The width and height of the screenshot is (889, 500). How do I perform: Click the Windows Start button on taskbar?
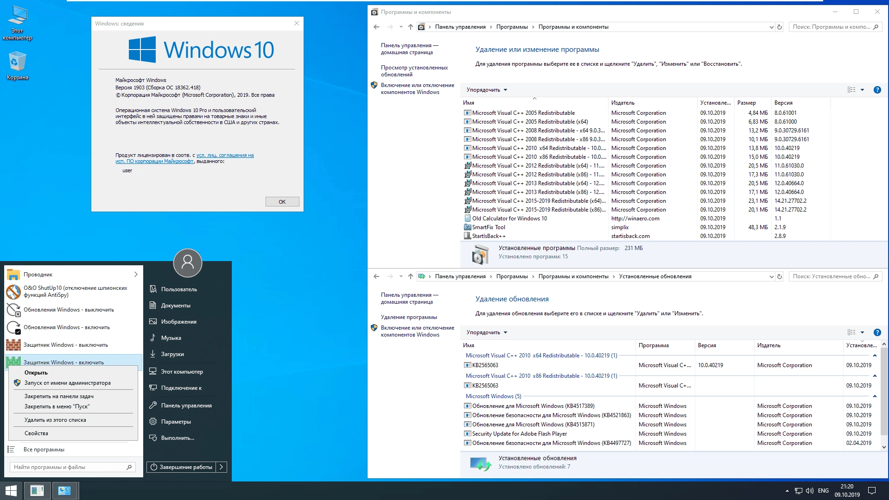pyautogui.click(x=11, y=491)
